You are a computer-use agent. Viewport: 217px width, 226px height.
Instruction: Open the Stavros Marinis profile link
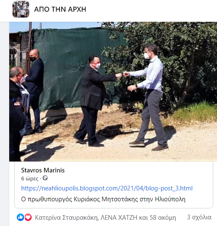pyautogui.click(x=43, y=170)
